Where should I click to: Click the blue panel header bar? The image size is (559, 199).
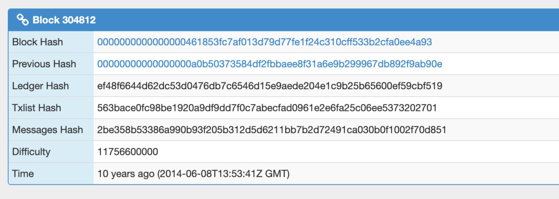283,20
